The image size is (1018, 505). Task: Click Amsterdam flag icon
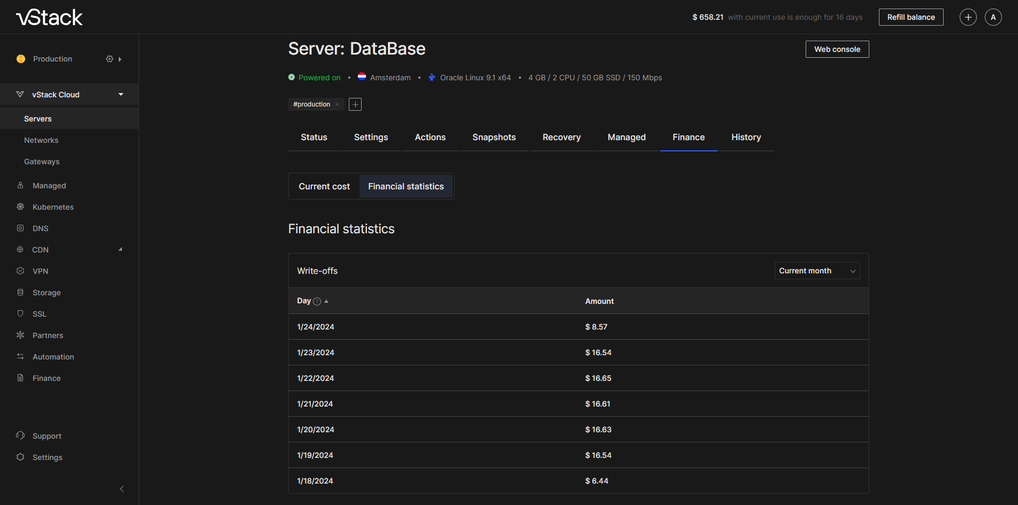tap(362, 76)
